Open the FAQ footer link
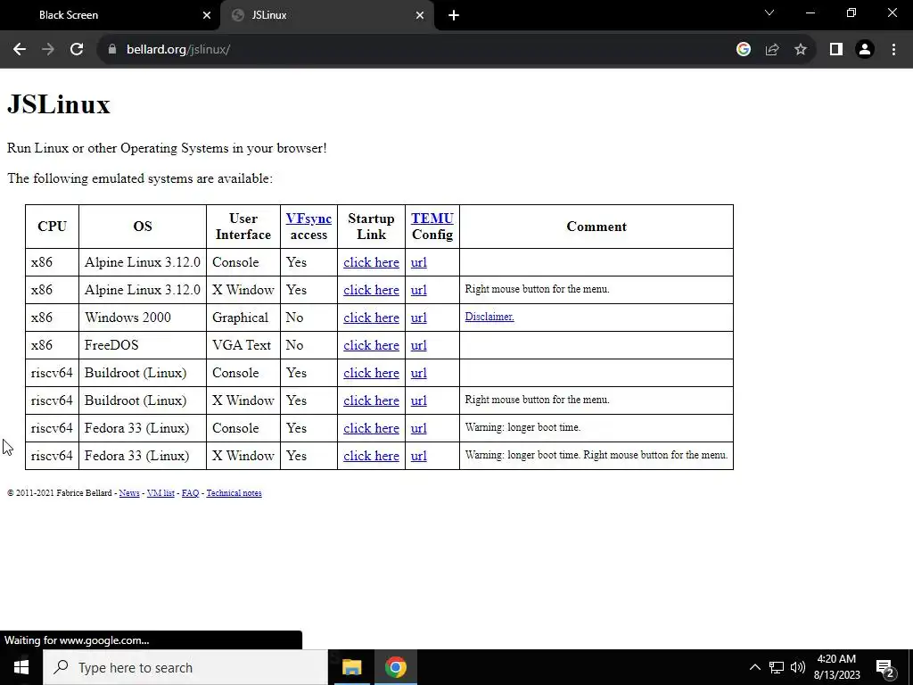913x685 pixels. click(191, 493)
